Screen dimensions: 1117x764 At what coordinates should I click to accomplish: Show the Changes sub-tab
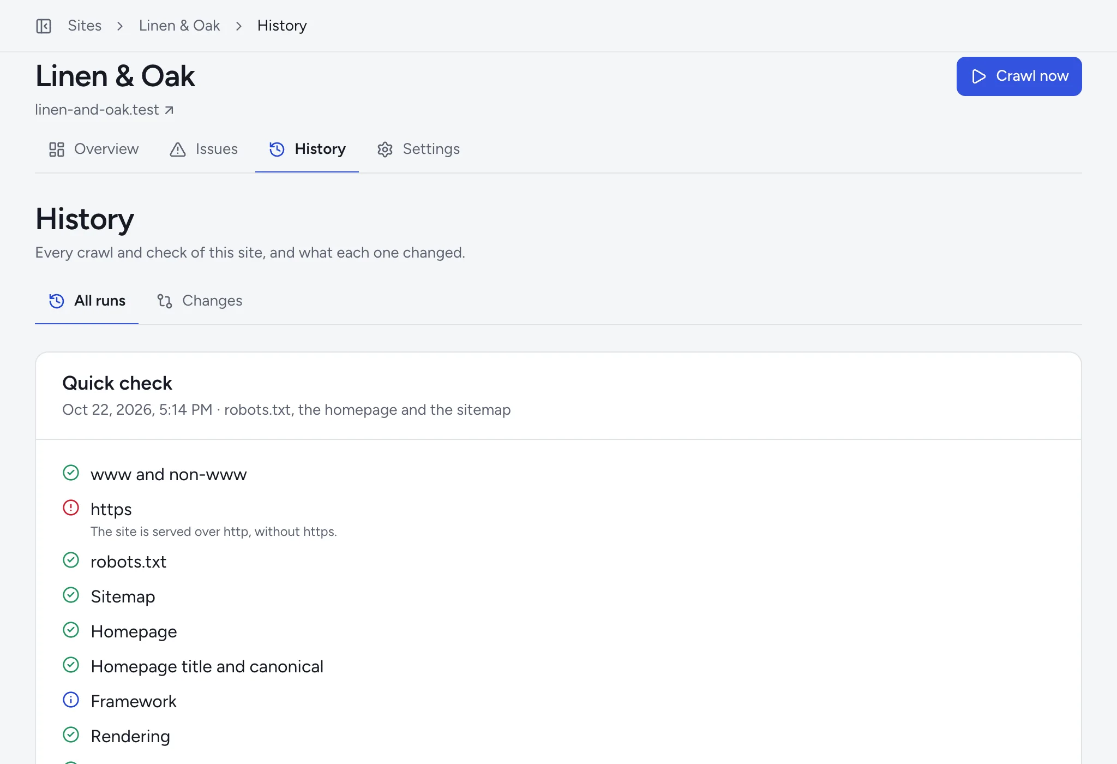(199, 301)
